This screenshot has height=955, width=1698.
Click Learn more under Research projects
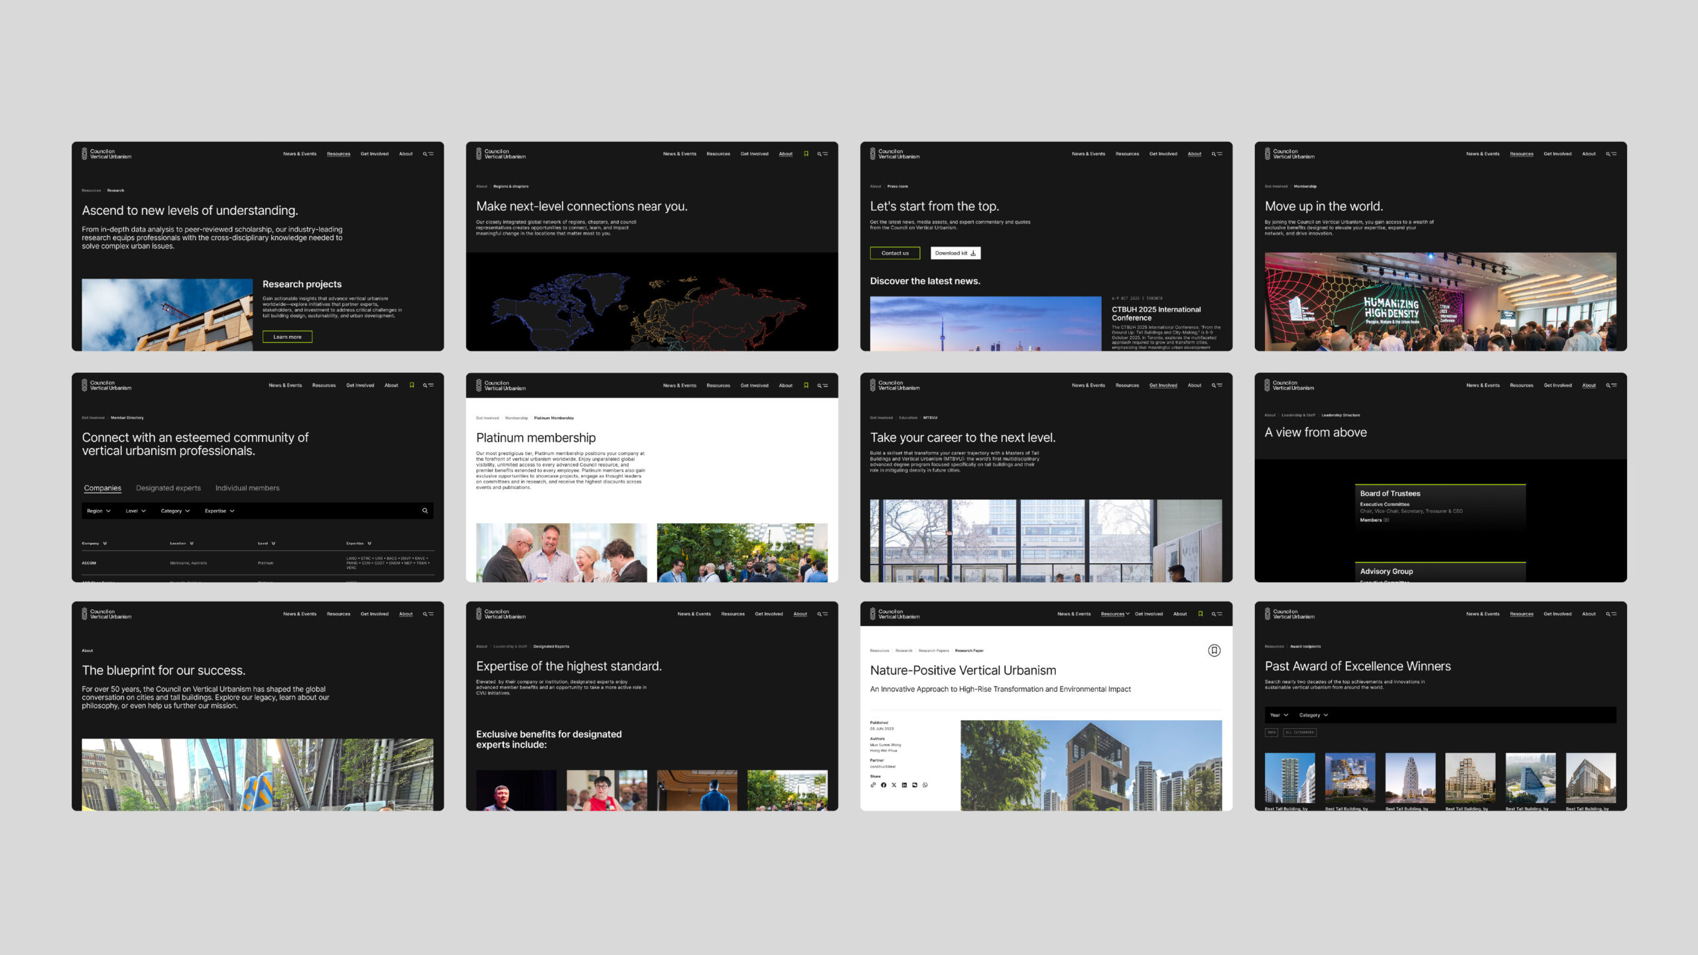[287, 336]
